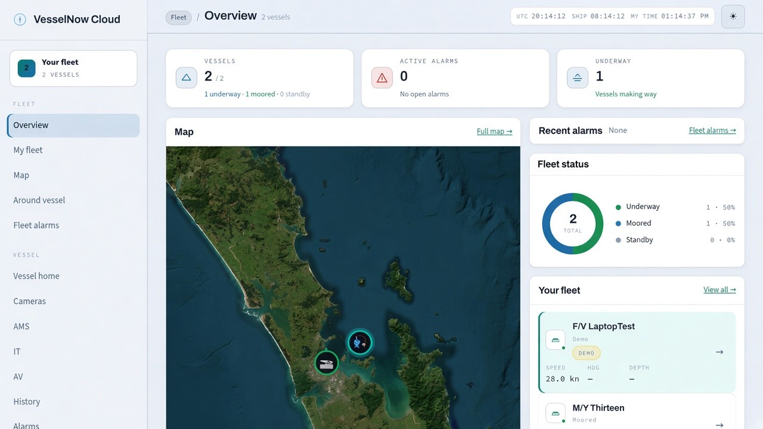Viewport: 763px width, 429px height.
Task: Open F/V LaptopTest with its arrow
Action: (719, 352)
